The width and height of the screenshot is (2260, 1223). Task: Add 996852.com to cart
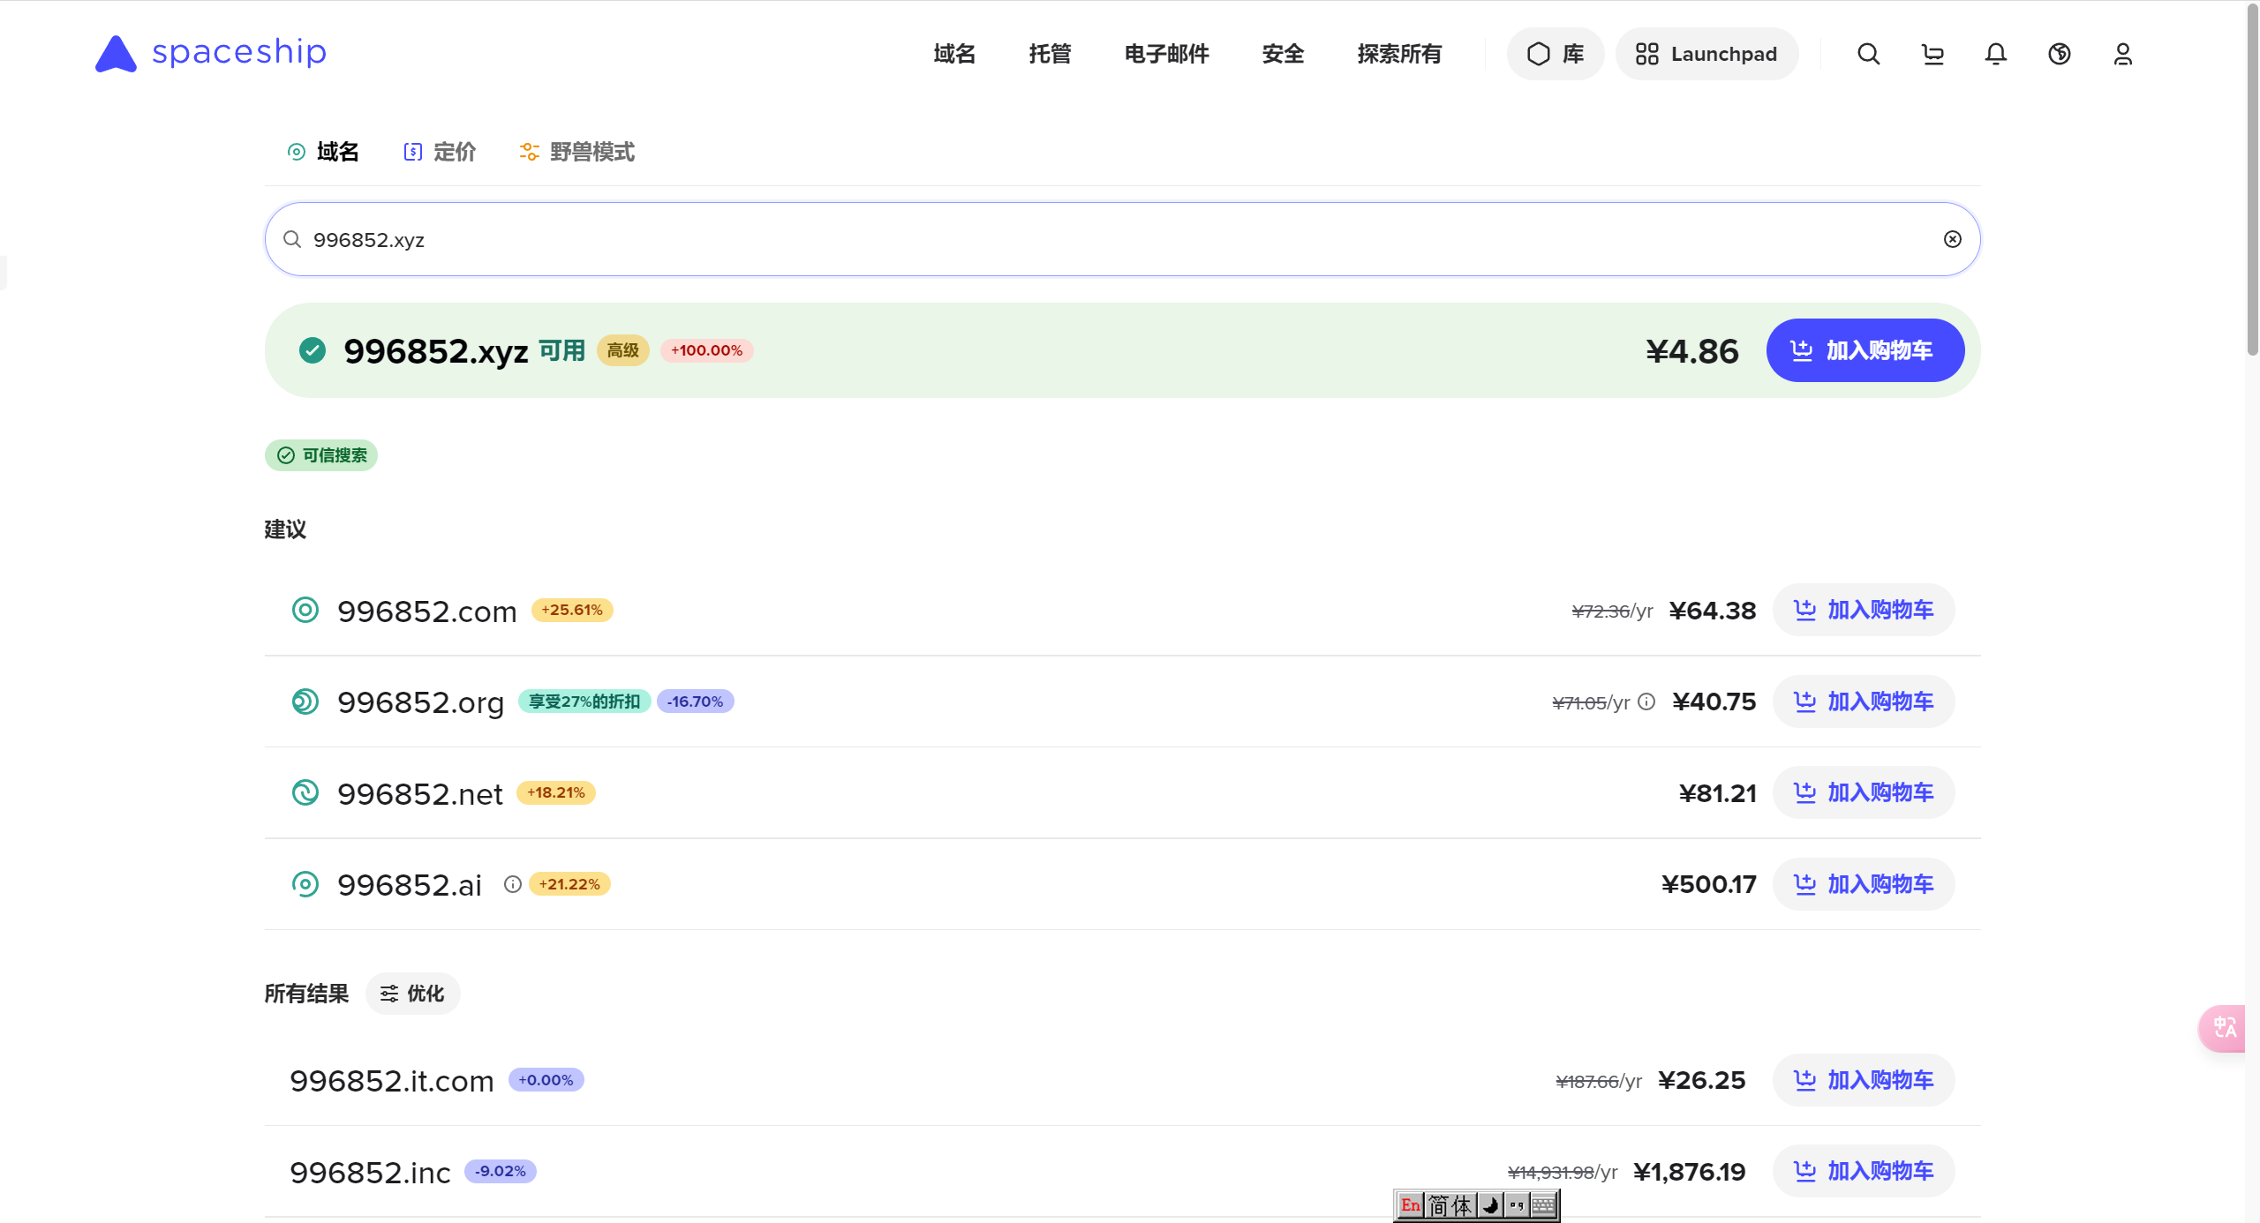(x=1864, y=610)
